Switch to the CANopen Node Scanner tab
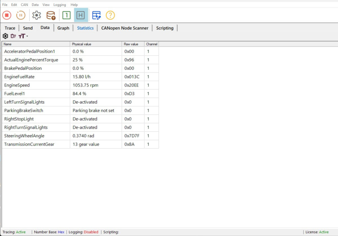 (125, 28)
